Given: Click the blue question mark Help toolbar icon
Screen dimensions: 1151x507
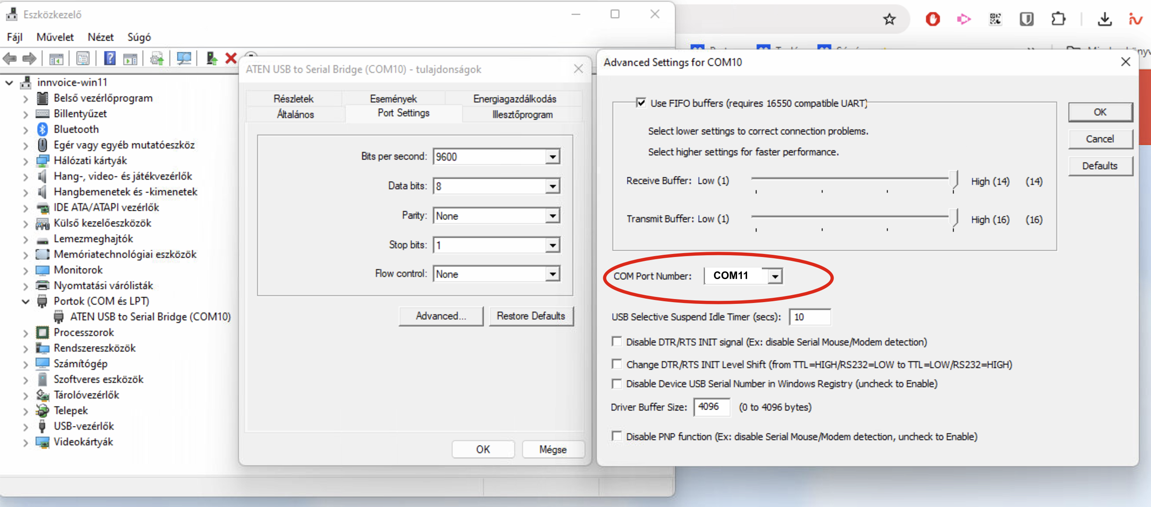Looking at the screenshot, I should click(x=109, y=59).
